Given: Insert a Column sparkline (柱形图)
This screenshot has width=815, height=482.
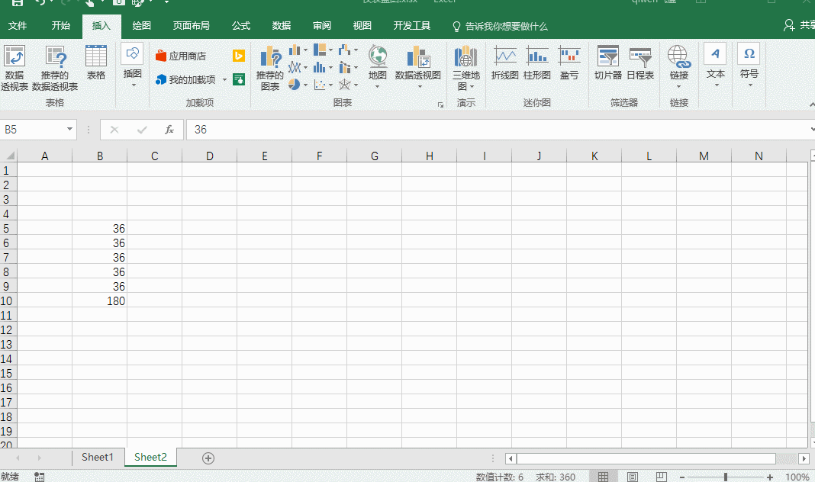Looking at the screenshot, I should click(537, 63).
